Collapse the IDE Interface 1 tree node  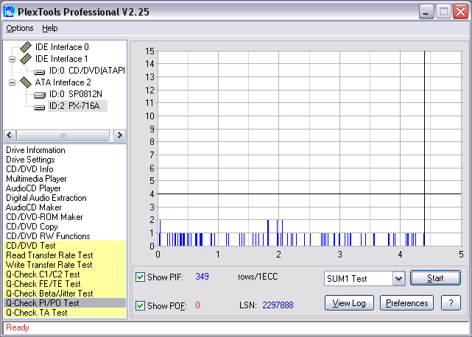click(12, 59)
